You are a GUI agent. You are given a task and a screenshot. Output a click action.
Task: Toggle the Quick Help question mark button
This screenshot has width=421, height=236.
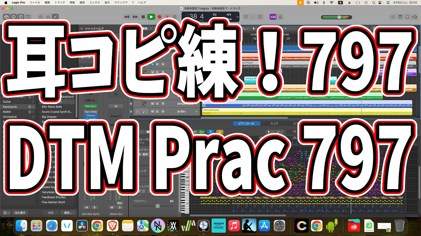pyautogui.click(x=21, y=17)
